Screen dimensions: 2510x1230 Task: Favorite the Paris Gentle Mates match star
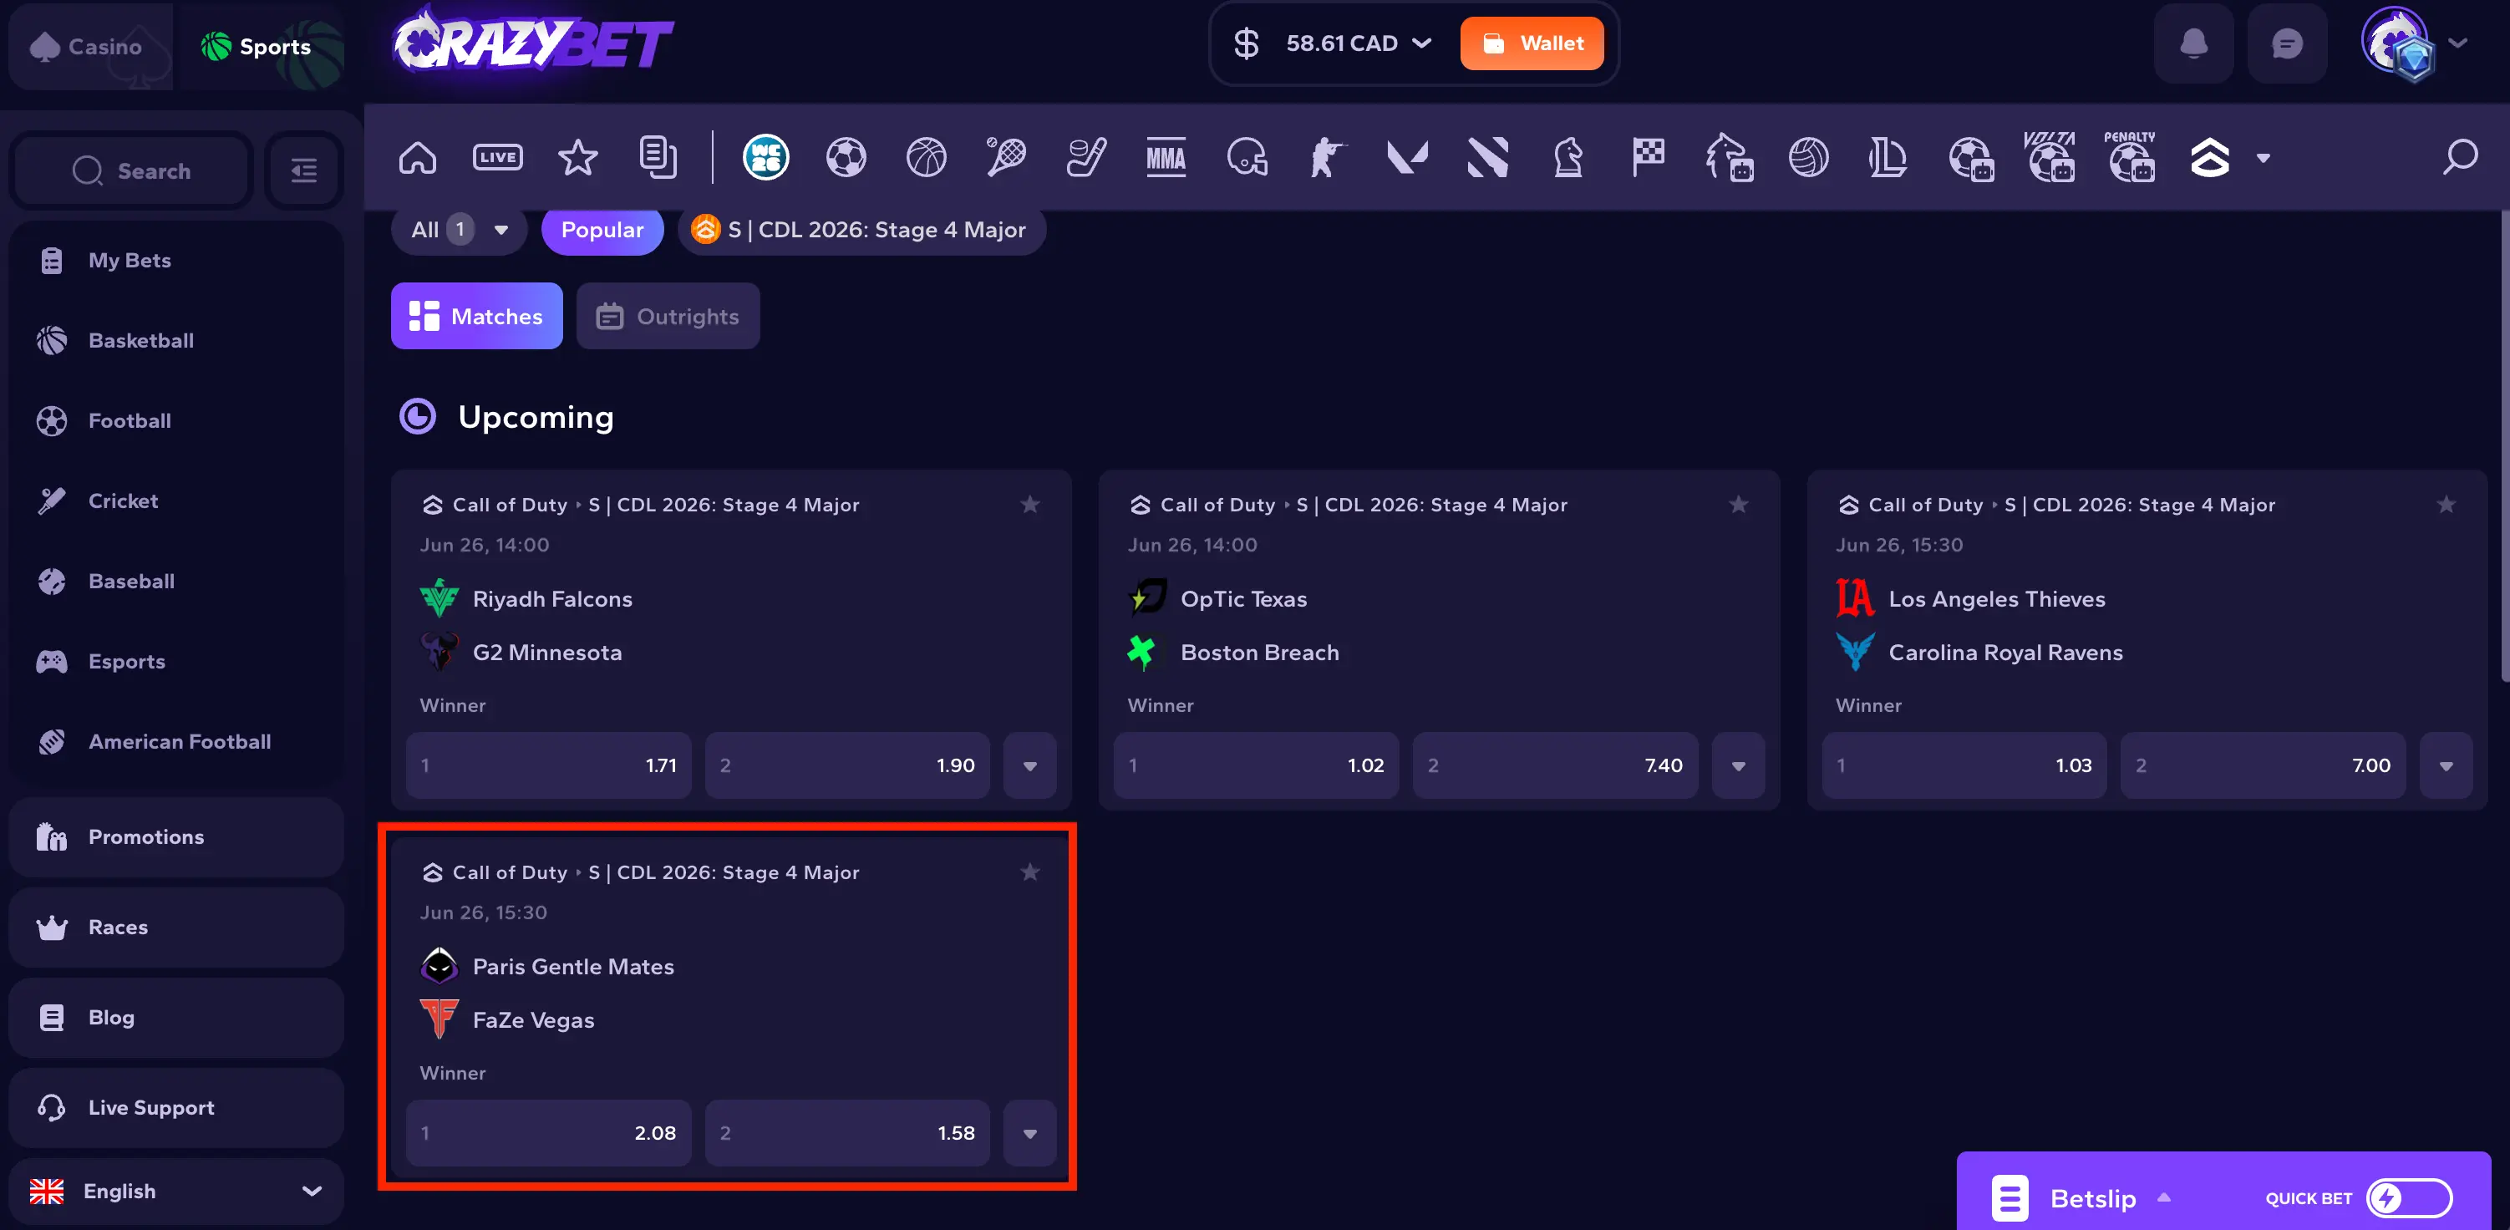pyautogui.click(x=1030, y=872)
